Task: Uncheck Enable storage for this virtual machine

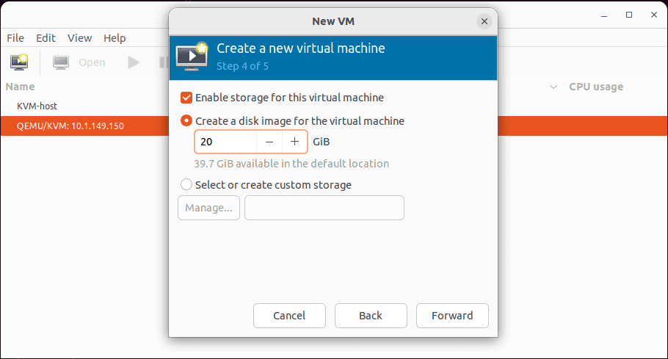Action: 186,98
